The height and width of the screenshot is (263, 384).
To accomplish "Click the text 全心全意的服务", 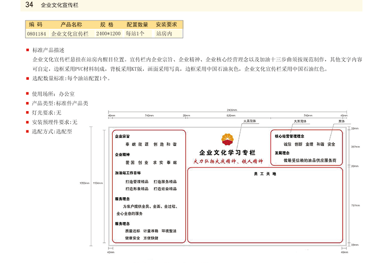I will coord(130,213).
